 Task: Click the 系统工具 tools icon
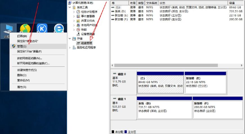point(74,7)
